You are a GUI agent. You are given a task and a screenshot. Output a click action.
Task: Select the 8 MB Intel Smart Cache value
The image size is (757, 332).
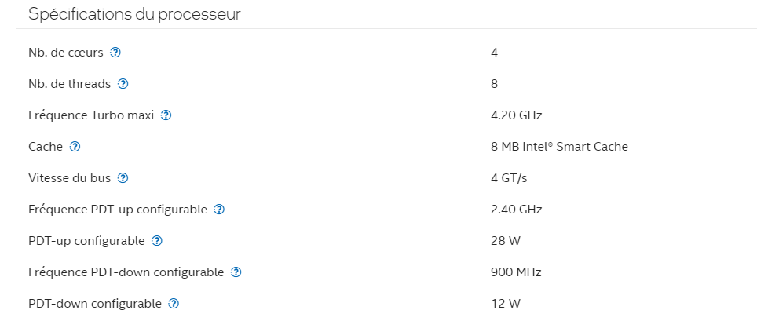tap(559, 147)
